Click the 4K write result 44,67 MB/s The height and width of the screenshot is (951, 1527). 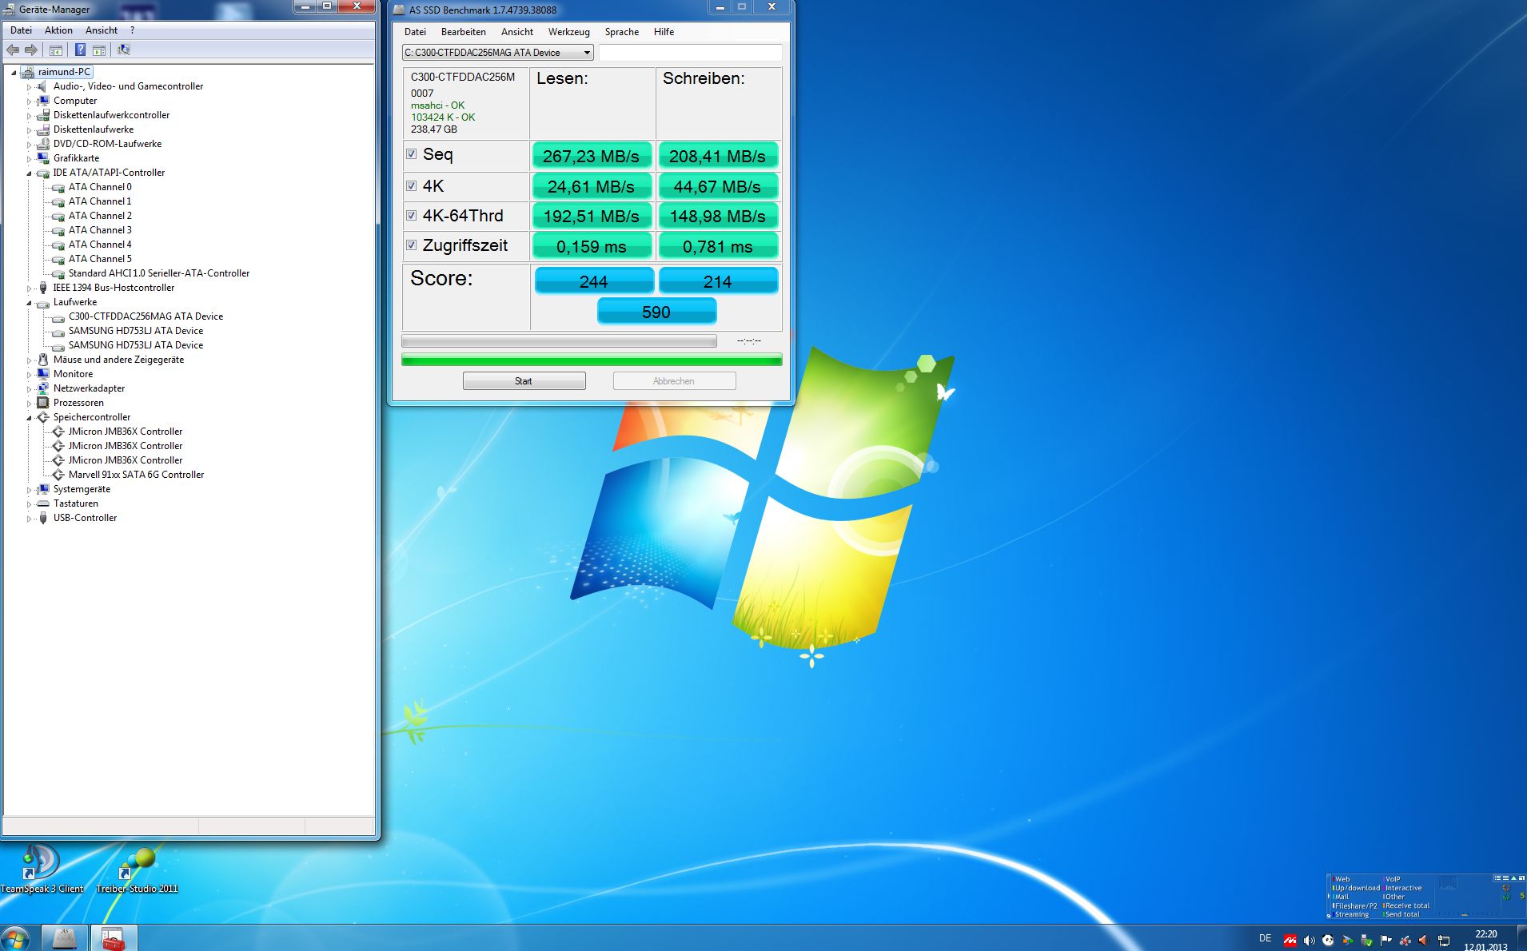pyautogui.click(x=718, y=186)
